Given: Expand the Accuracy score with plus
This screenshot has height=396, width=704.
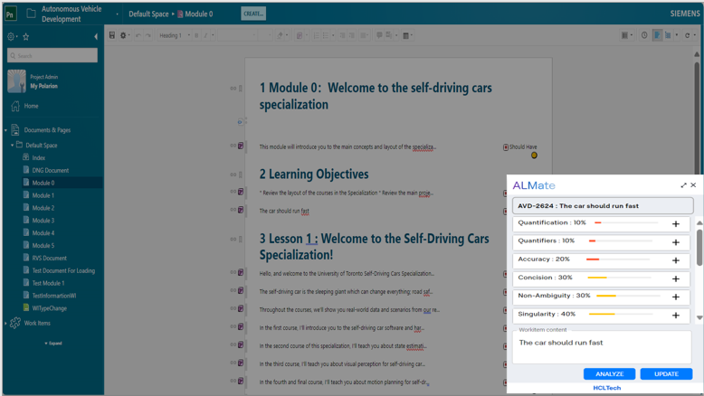Looking at the screenshot, I should tap(675, 260).
